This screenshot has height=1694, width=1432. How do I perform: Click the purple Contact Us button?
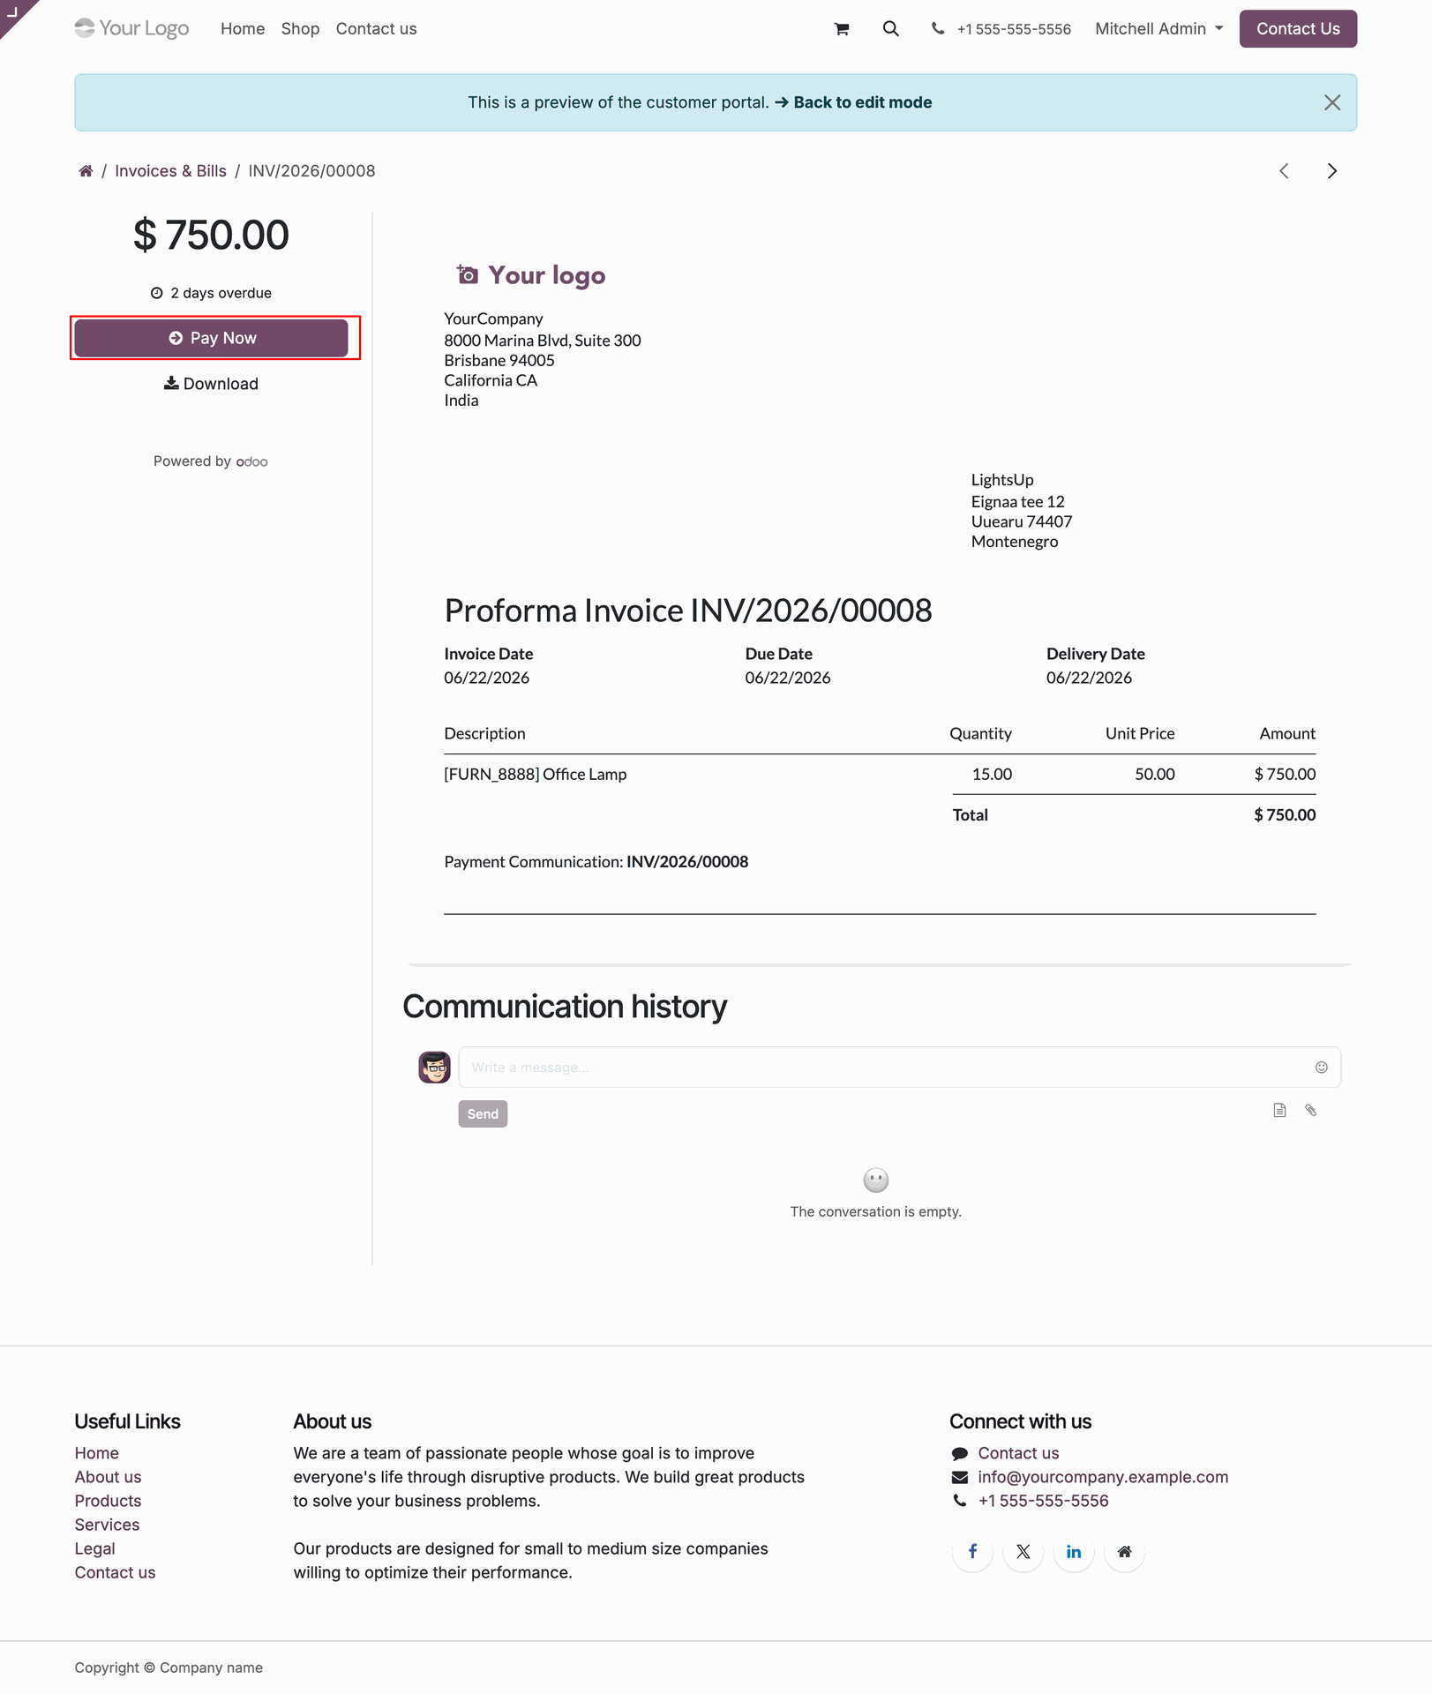click(1298, 29)
